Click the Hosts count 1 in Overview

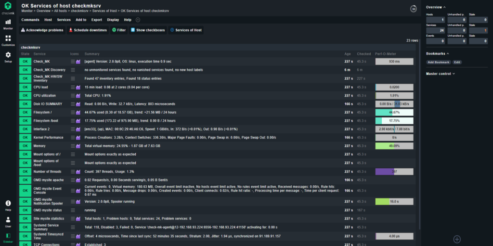(x=435, y=20)
